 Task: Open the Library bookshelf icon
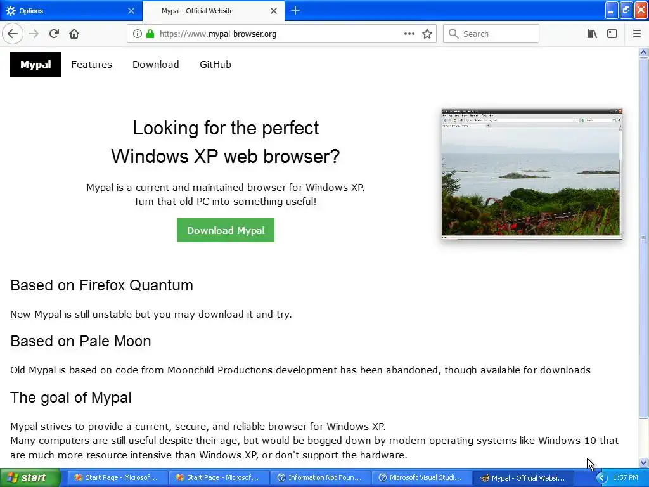pos(592,34)
